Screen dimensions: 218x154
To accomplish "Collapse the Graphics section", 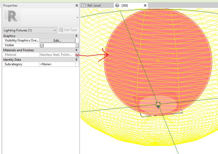I will pyautogui.click(x=76, y=36).
